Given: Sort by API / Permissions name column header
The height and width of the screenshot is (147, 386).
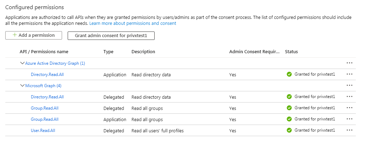Looking at the screenshot, I should pos(44,52).
